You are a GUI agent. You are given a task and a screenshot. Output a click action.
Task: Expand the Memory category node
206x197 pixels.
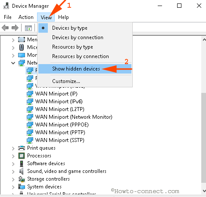13,40
